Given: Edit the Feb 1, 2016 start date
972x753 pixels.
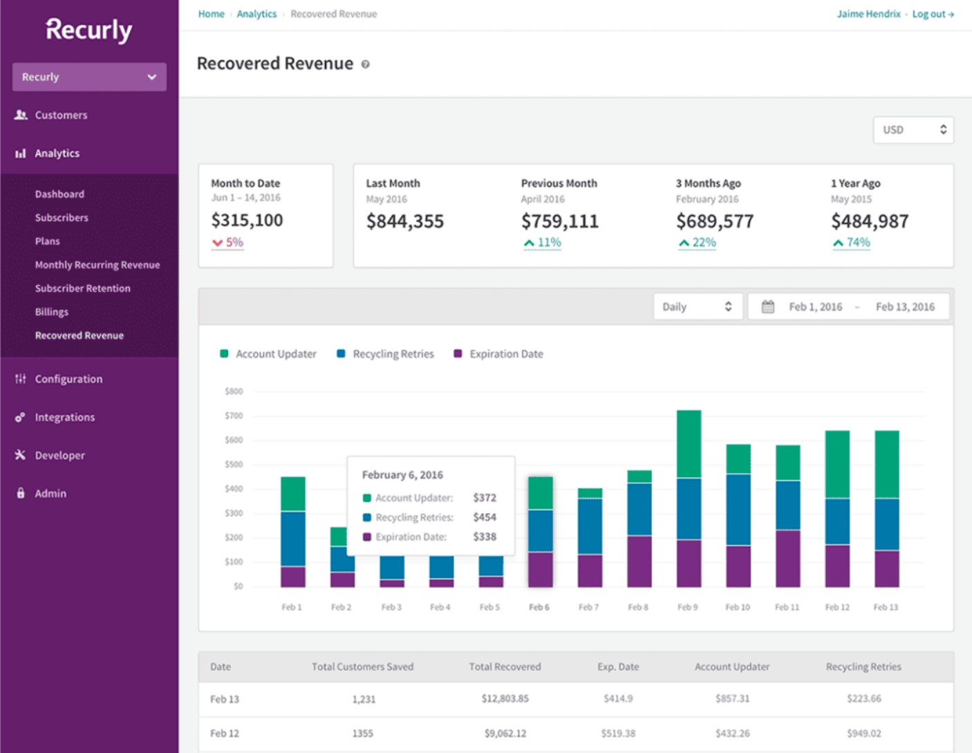Looking at the screenshot, I should tap(816, 307).
